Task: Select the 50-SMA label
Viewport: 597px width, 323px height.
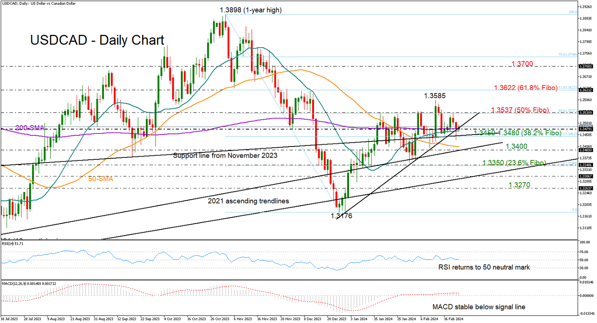Action: pyautogui.click(x=101, y=179)
